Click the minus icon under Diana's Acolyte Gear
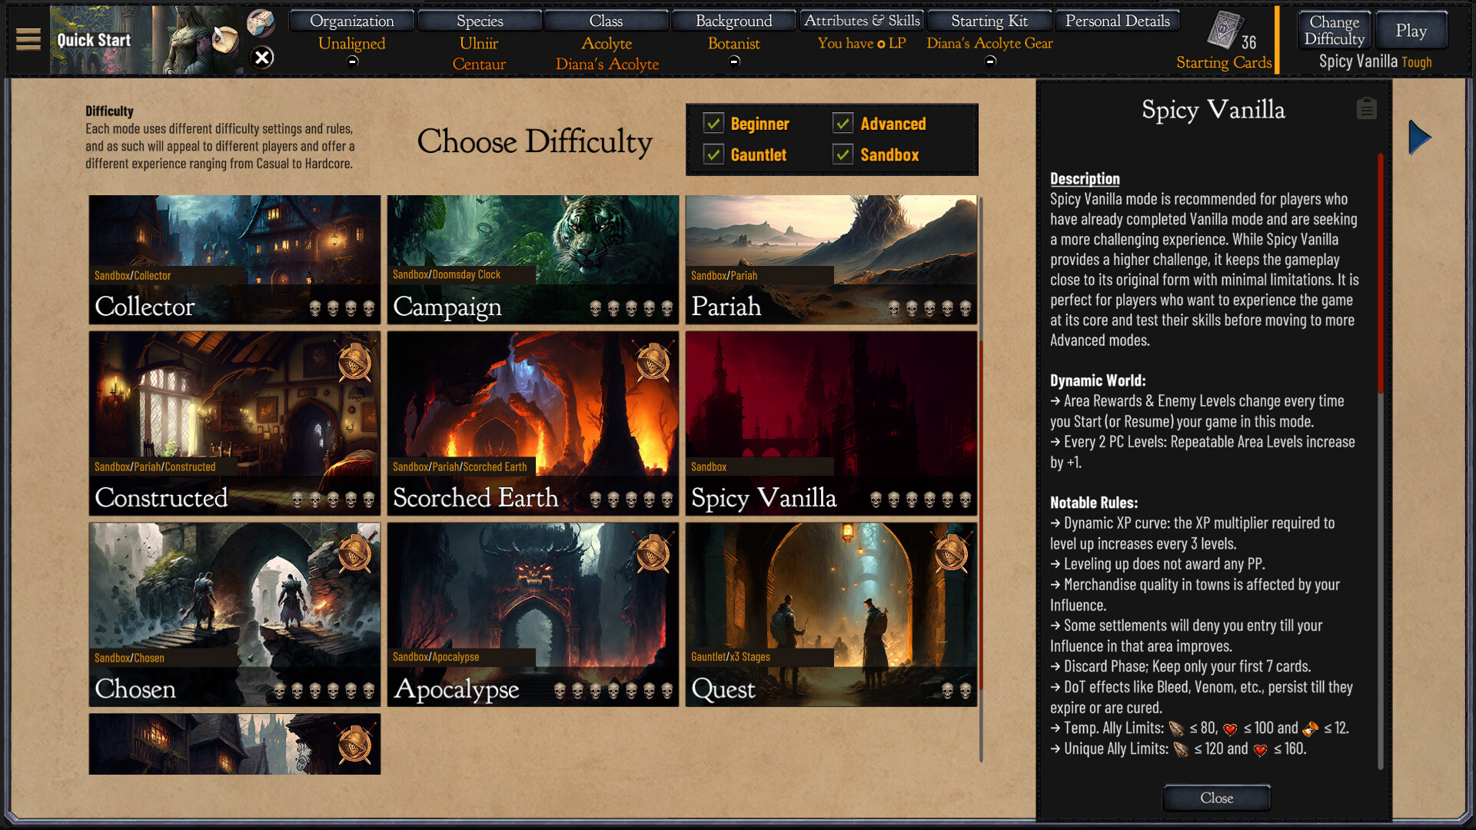Viewport: 1476px width, 830px height. pos(989,60)
